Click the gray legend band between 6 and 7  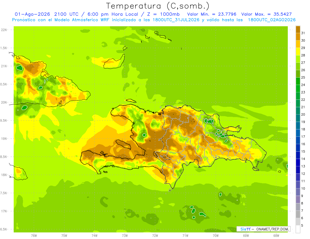click(298, 215)
